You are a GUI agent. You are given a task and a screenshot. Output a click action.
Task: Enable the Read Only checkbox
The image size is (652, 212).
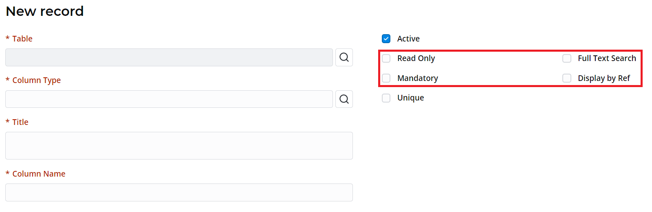coord(386,59)
